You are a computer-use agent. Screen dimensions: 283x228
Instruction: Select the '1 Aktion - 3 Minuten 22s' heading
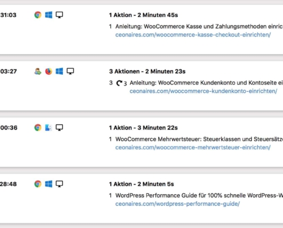144,128
